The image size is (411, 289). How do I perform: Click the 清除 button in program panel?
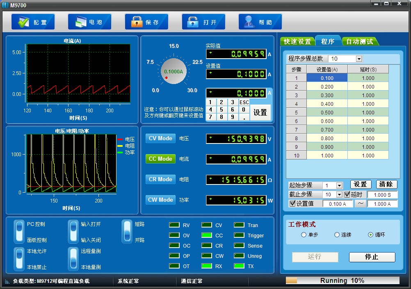(x=387, y=184)
